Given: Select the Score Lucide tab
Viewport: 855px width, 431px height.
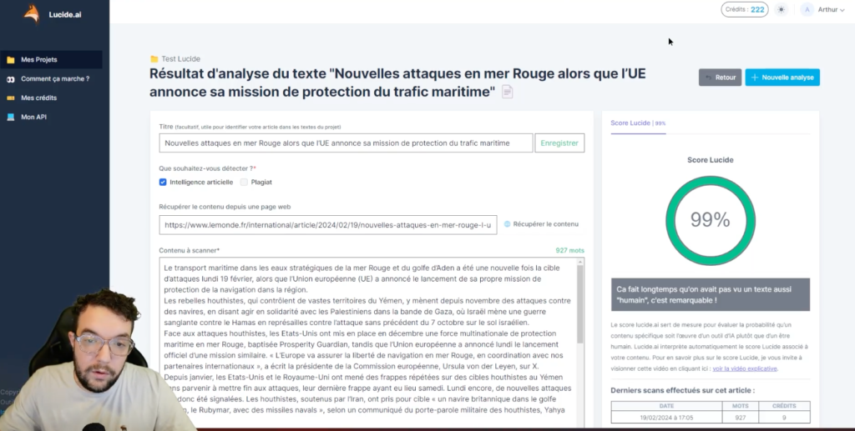Looking at the screenshot, I should pos(638,123).
